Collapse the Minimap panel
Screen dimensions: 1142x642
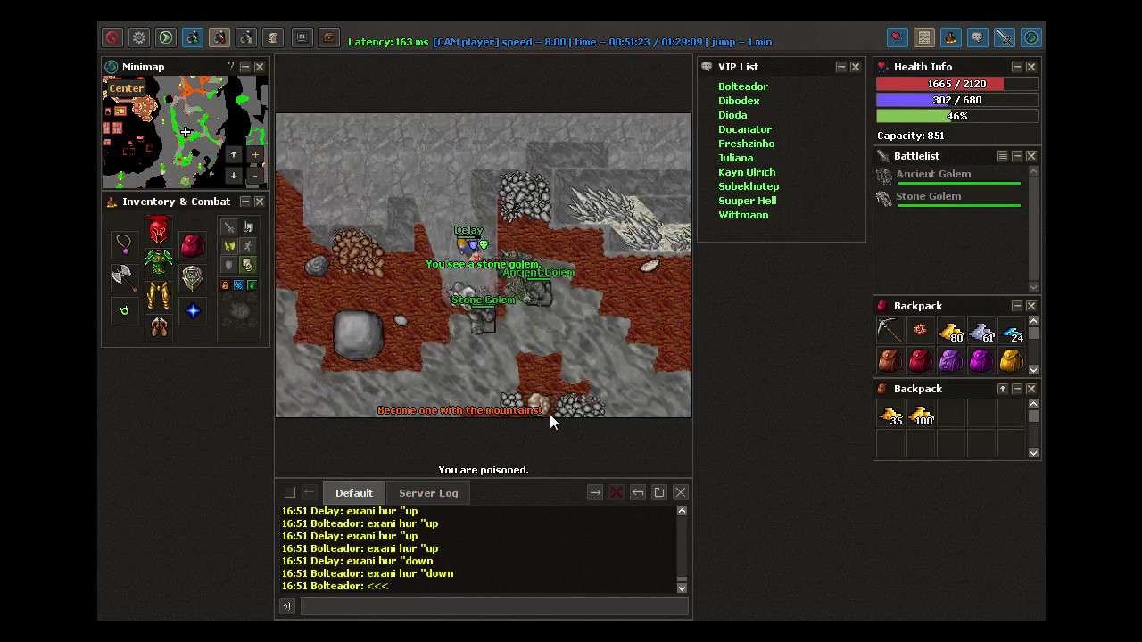pyautogui.click(x=245, y=67)
